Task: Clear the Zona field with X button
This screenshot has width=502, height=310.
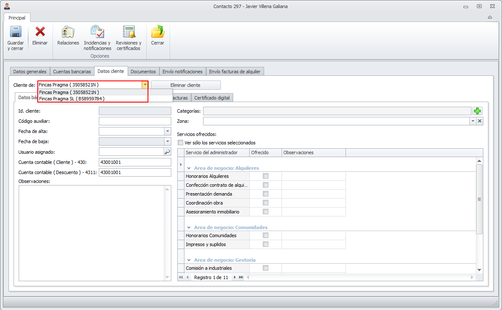Action: tap(480, 121)
